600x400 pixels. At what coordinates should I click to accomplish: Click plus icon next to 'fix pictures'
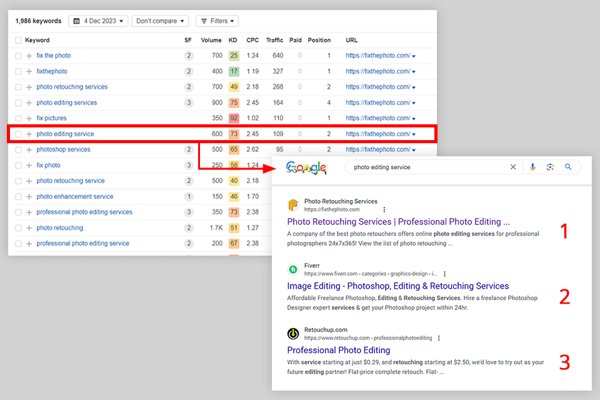[29, 118]
